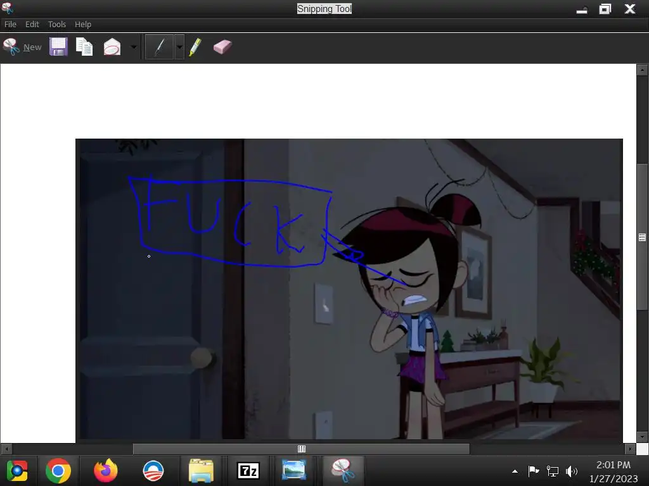Launch Firefox from taskbar

tap(106, 471)
